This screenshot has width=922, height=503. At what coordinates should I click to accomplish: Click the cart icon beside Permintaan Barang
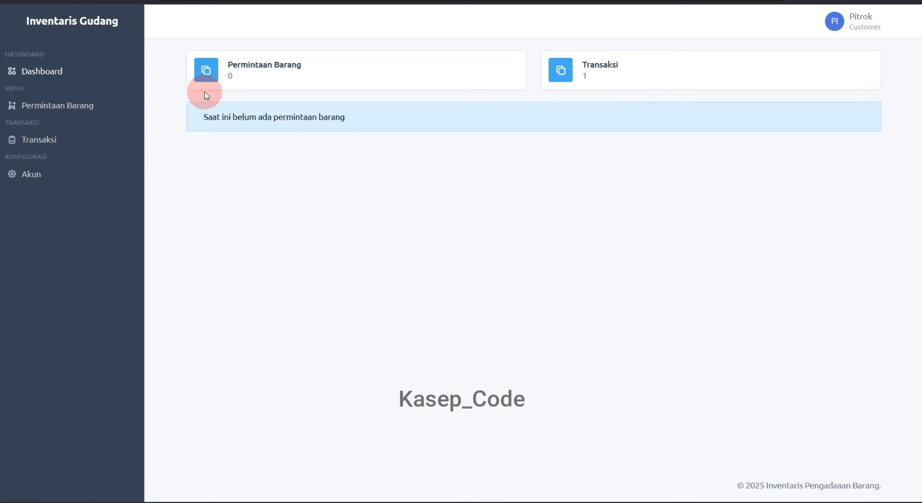pyautogui.click(x=12, y=105)
